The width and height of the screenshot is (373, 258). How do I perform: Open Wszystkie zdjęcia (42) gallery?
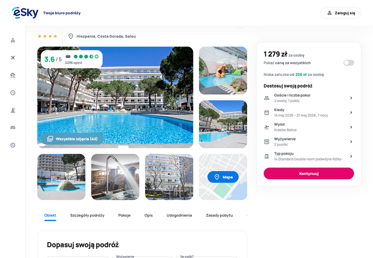tap(72, 139)
